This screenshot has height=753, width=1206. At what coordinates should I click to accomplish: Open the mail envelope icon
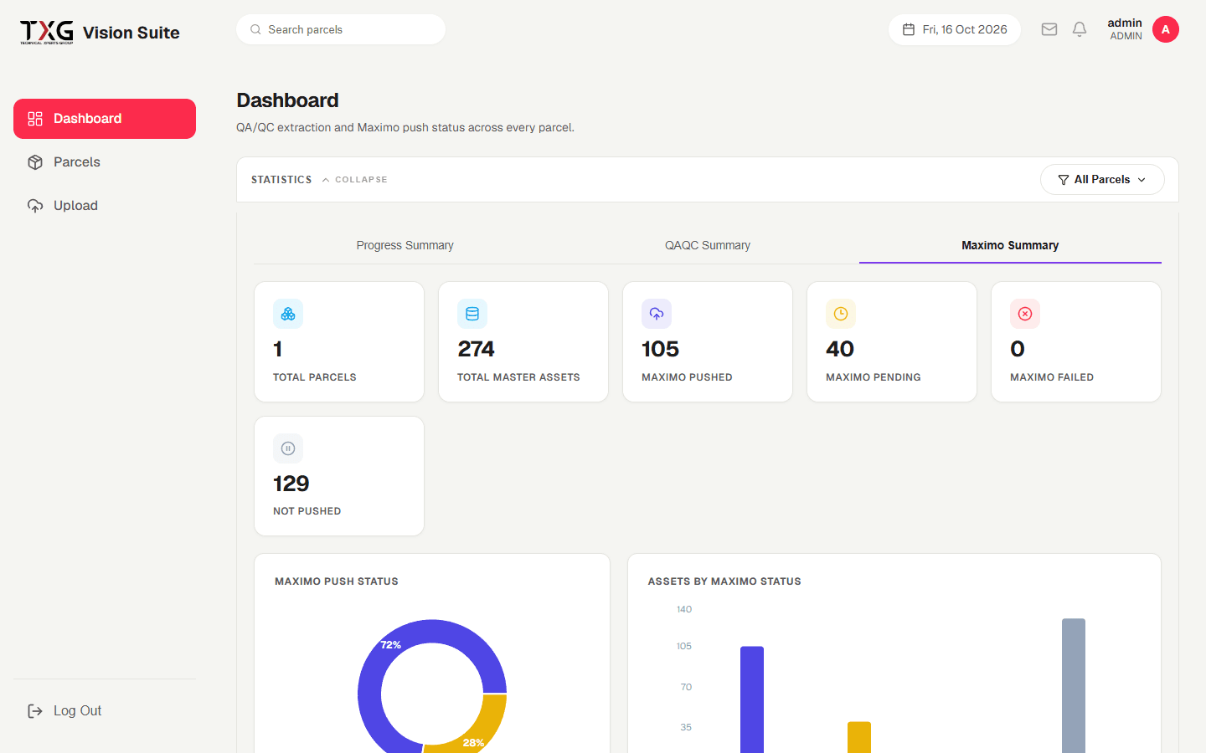pos(1049,29)
